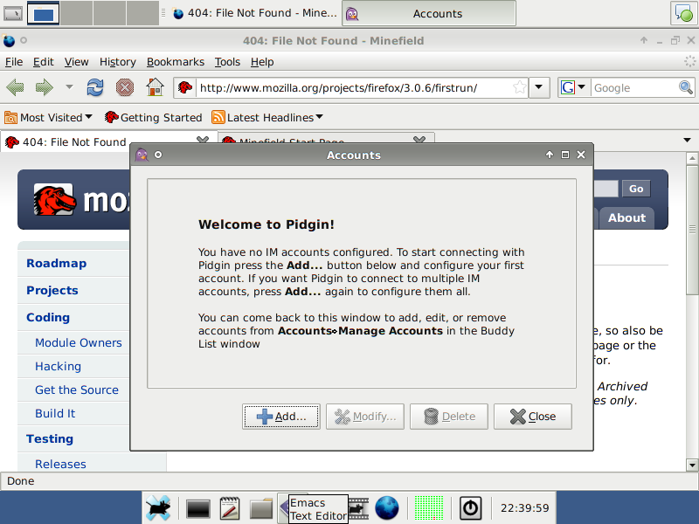Open the Releases link
This screenshot has width=699, height=524.
60,464
